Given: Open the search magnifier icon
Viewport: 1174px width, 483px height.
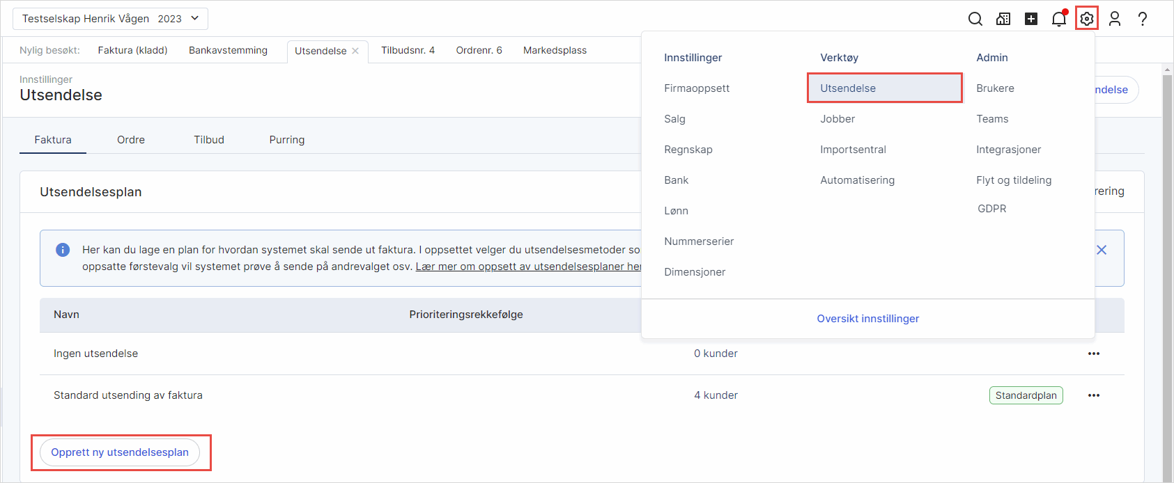Looking at the screenshot, I should pyautogui.click(x=975, y=19).
